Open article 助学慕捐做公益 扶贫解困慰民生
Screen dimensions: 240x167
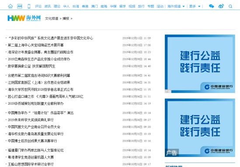pos(31,66)
